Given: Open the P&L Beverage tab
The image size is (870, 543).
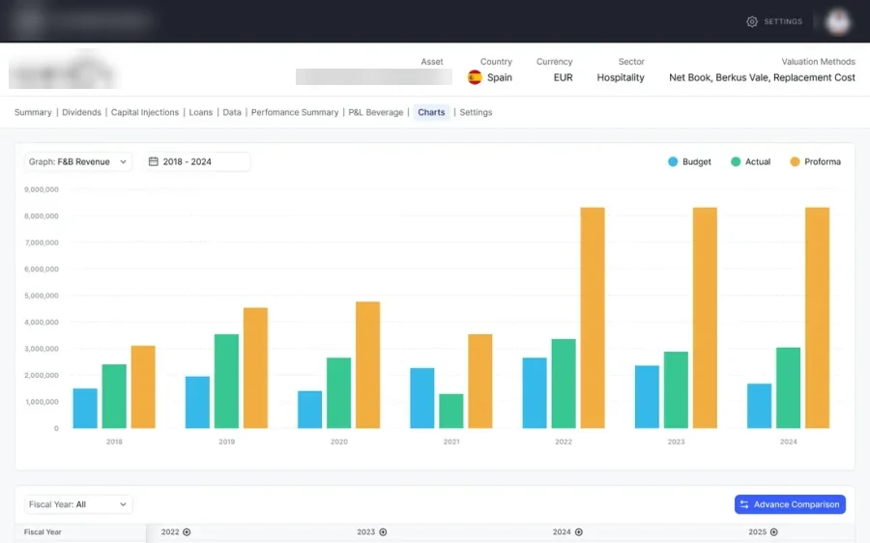Looking at the screenshot, I should point(376,112).
